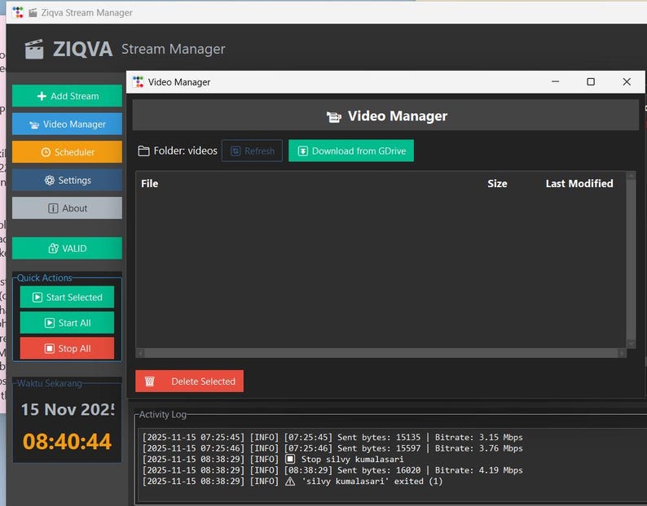
Task: Click log line with Bitrate: 4.19 Mbps
Action: (x=332, y=469)
